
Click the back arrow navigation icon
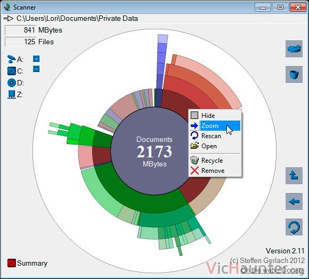tap(294, 201)
